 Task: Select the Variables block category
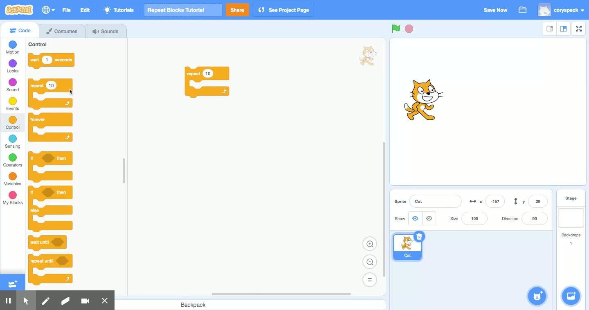(x=13, y=179)
